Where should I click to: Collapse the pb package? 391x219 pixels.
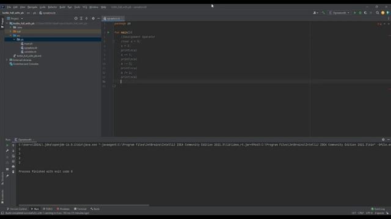point(14,40)
